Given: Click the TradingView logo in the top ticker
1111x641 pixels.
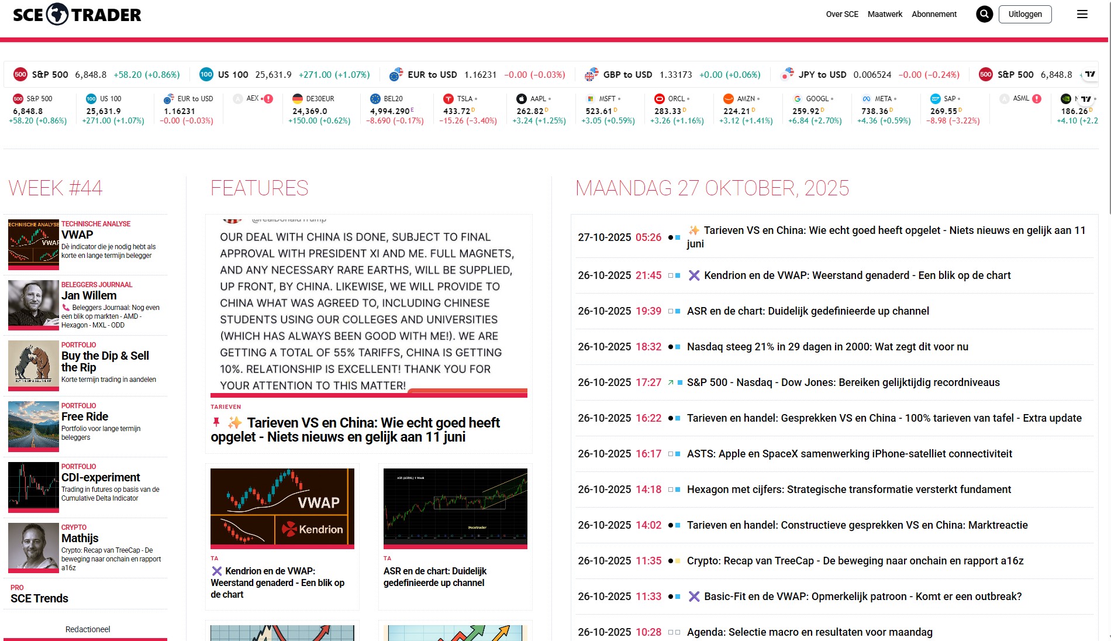Looking at the screenshot, I should [x=1090, y=74].
